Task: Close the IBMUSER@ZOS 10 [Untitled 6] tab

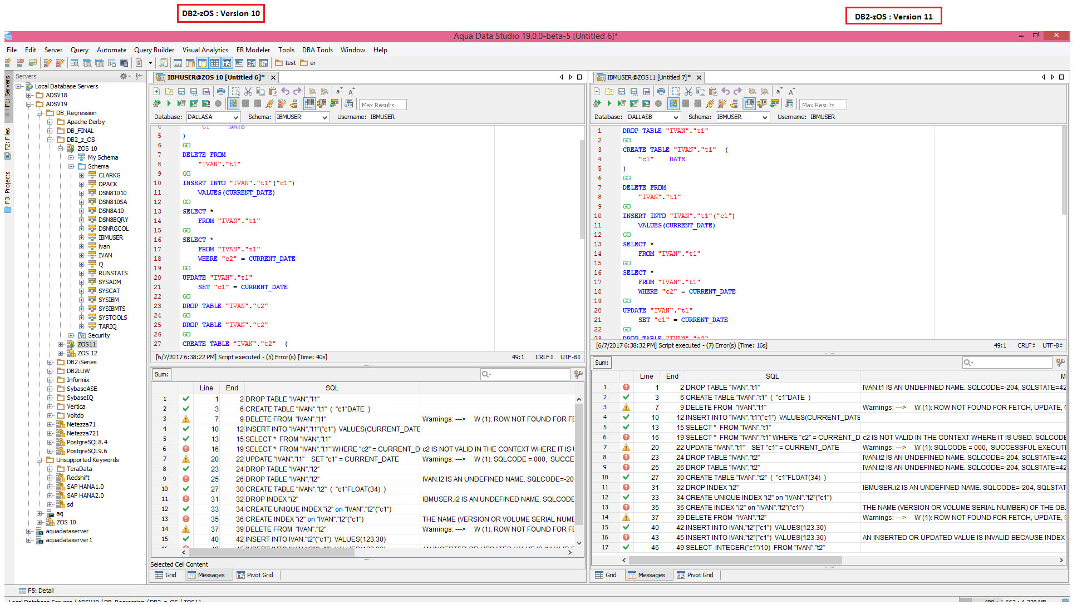Action: [x=273, y=77]
